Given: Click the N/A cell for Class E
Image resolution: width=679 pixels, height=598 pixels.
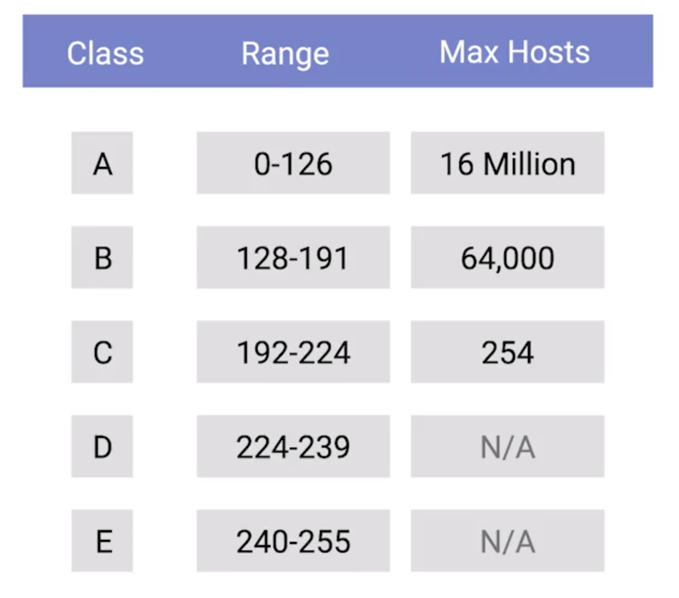Looking at the screenshot, I should [507, 542].
